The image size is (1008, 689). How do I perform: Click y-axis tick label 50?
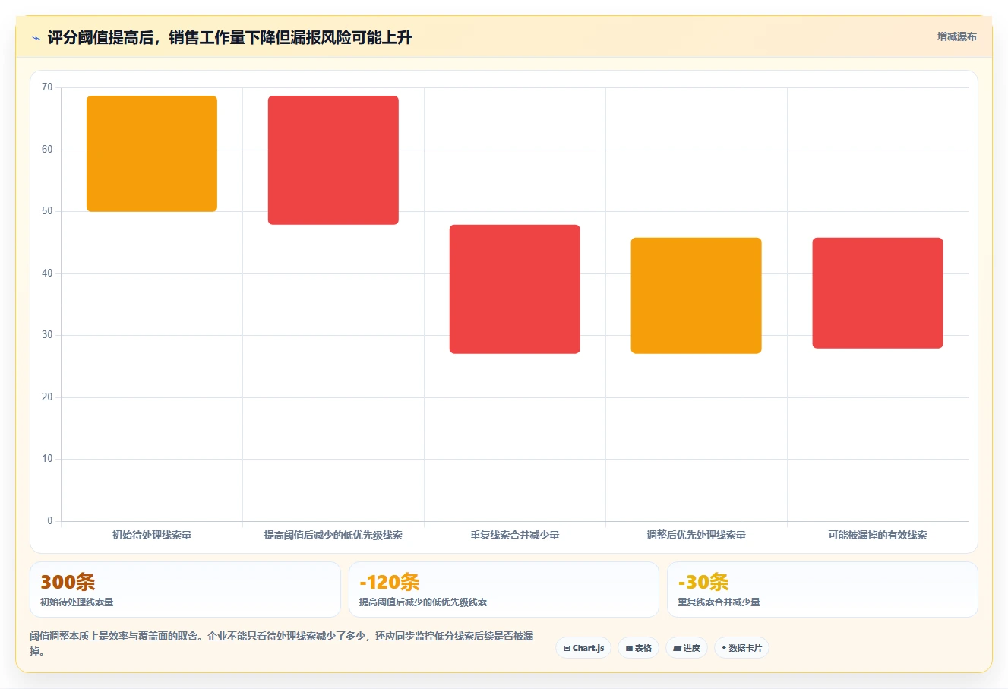click(x=47, y=211)
